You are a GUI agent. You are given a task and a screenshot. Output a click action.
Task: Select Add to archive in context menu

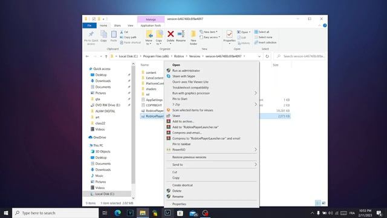click(212, 121)
